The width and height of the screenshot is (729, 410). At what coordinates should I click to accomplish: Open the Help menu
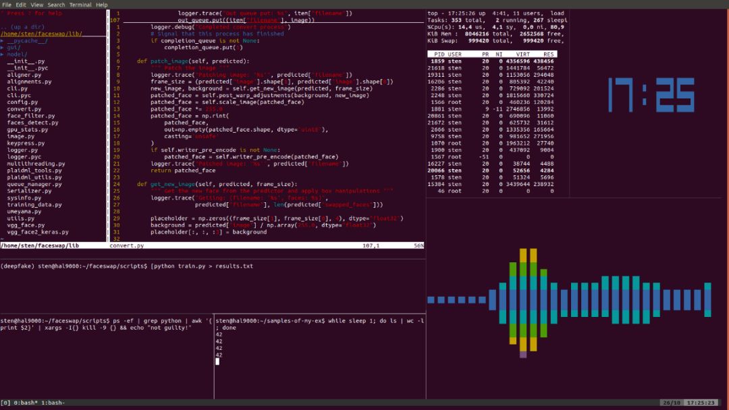click(x=102, y=5)
